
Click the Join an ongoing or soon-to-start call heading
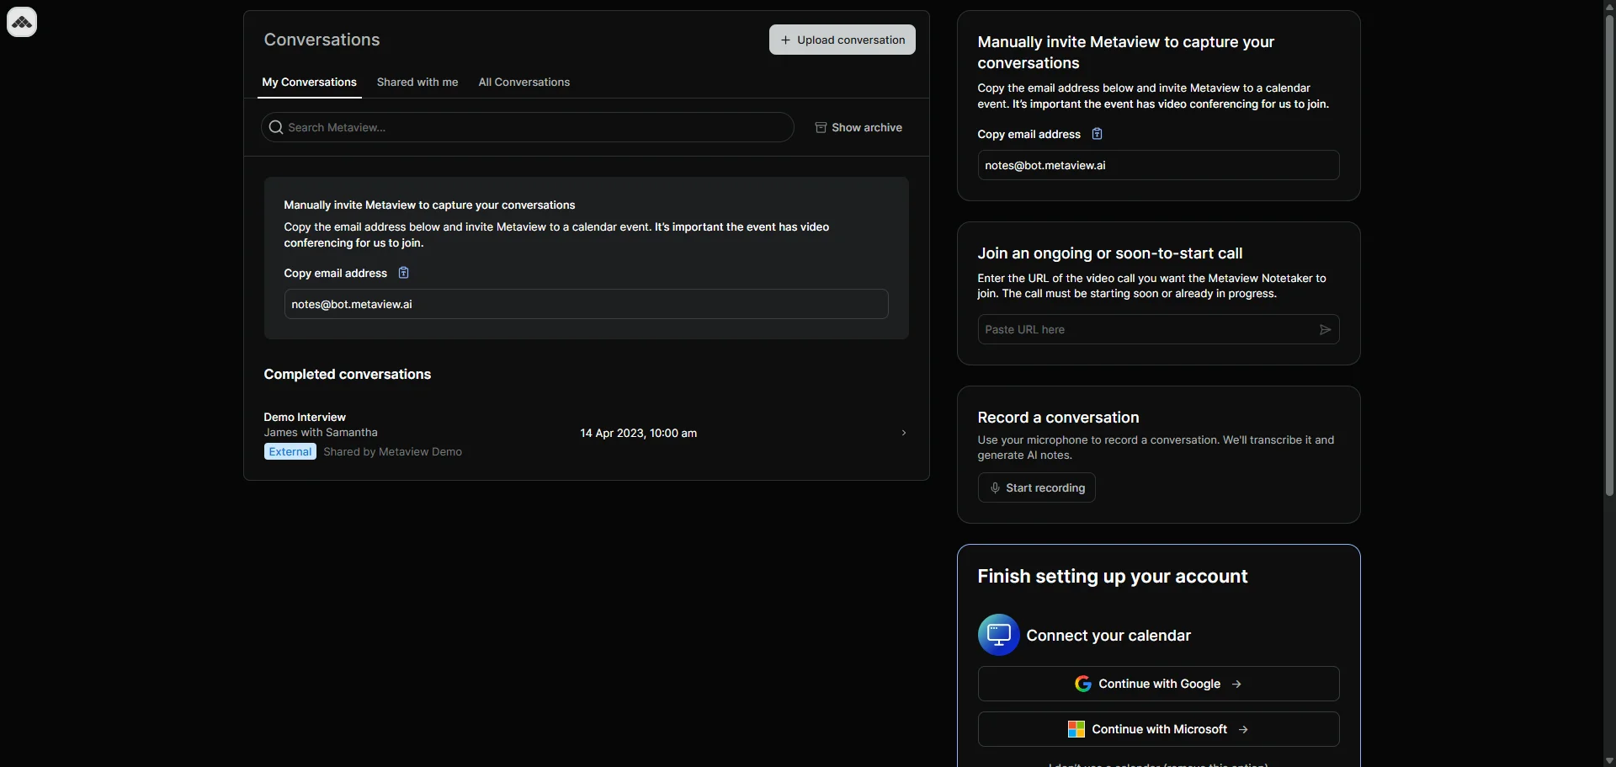1110,253
